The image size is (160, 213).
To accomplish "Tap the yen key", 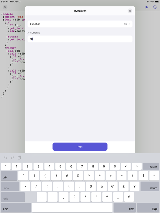I will point(134,186).
